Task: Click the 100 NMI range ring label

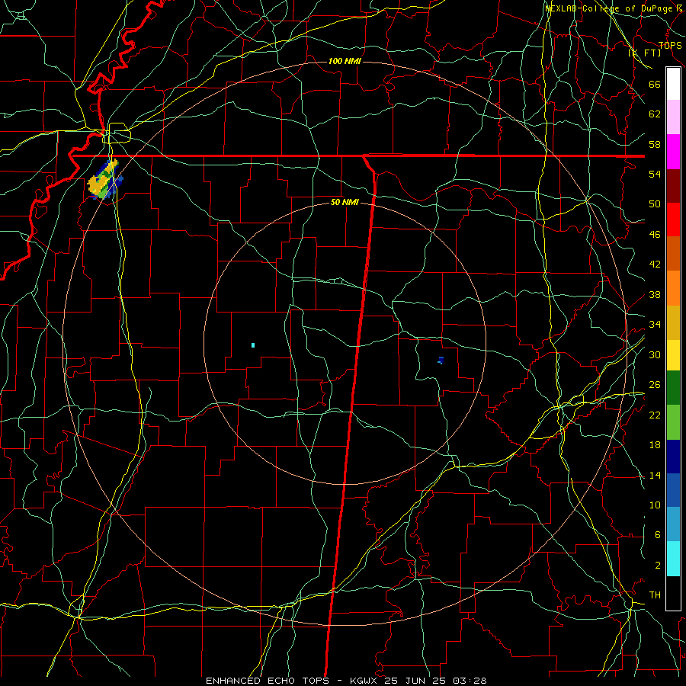Action: click(x=345, y=61)
